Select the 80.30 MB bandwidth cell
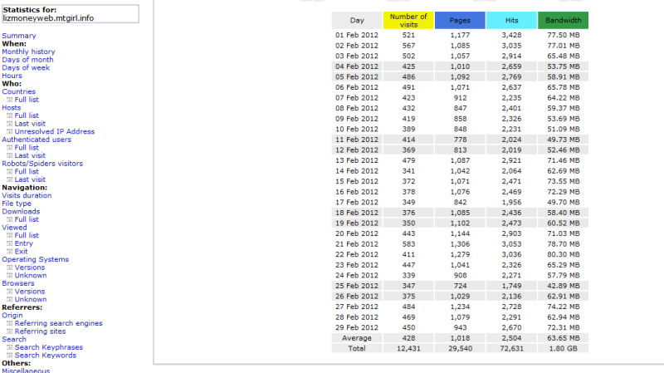The width and height of the screenshot is (664, 373). 564,255
